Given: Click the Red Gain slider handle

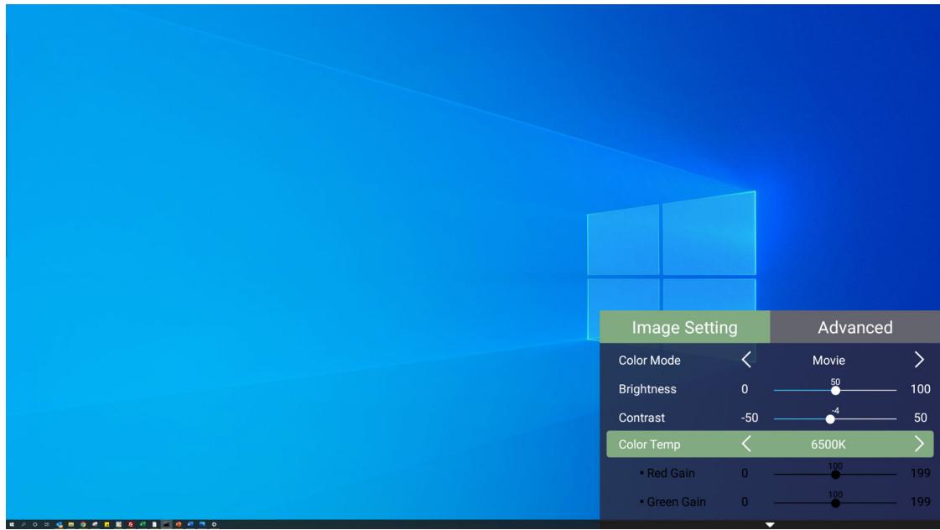Looking at the screenshot, I should coord(835,475).
